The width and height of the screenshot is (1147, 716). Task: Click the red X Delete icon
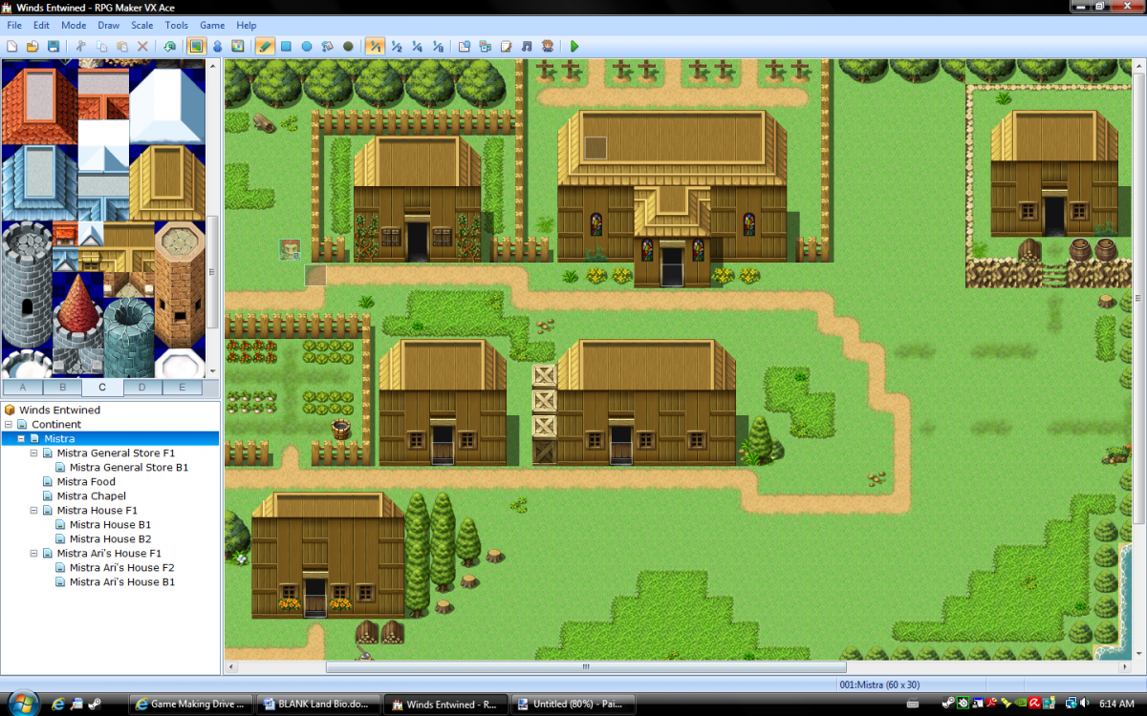(142, 46)
